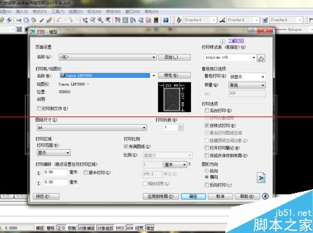Screen dimensions: 313x233
Task: Toggle 对象捕捉 in status bar
Action: click(x=86, y=228)
